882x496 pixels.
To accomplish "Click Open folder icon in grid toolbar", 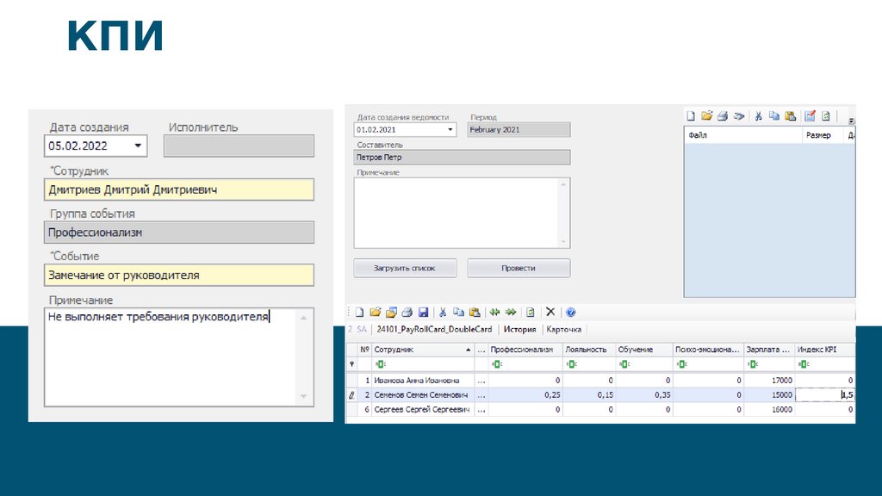I will (376, 312).
